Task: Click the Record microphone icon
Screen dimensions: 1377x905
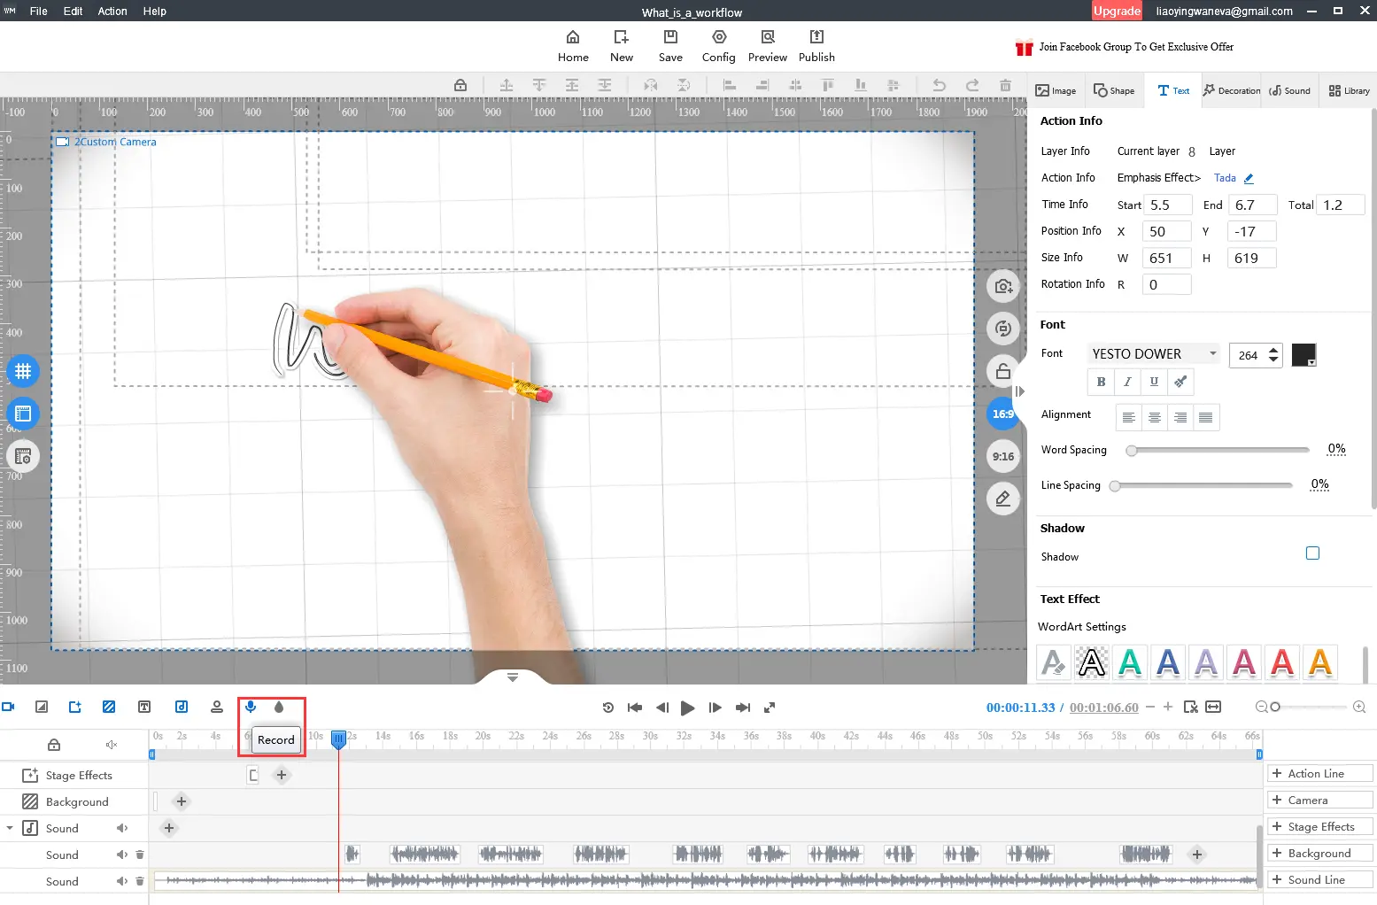Action: pyautogui.click(x=251, y=707)
